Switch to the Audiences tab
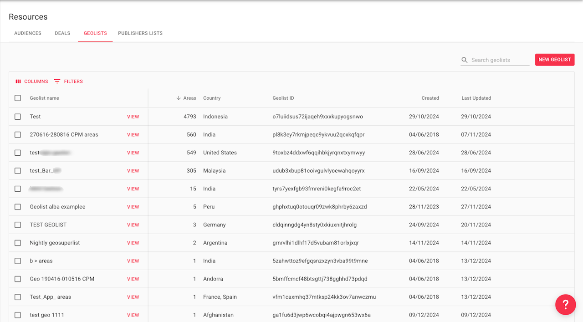 point(28,33)
